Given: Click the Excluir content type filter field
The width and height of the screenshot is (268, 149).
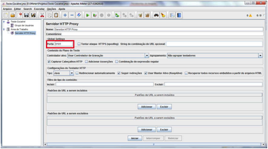Looking at the screenshot, I should (x=213, y=84).
